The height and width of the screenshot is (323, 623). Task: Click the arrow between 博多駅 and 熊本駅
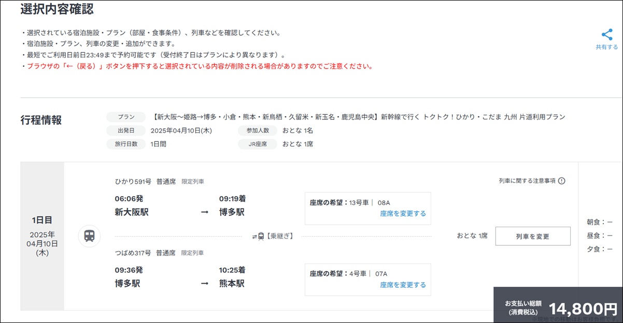pyautogui.click(x=205, y=284)
